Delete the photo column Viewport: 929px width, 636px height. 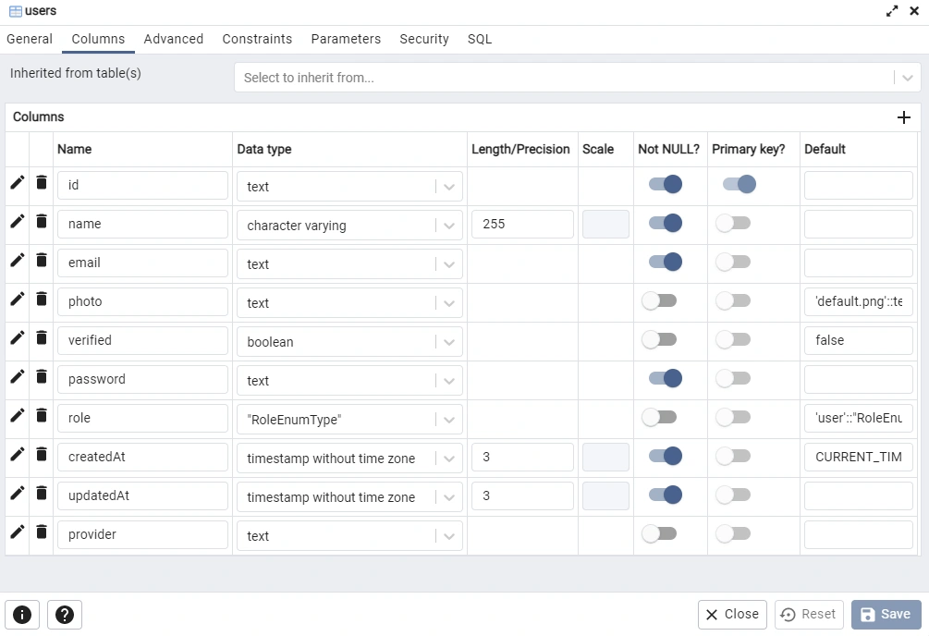(x=42, y=300)
